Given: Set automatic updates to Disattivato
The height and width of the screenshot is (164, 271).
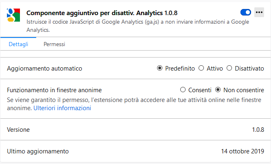Looking at the screenshot, I should pyautogui.click(x=229, y=68).
